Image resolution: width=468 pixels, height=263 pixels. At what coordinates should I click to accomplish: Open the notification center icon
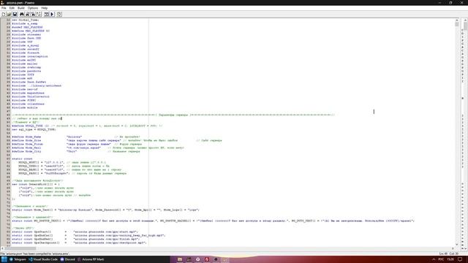click(460, 259)
